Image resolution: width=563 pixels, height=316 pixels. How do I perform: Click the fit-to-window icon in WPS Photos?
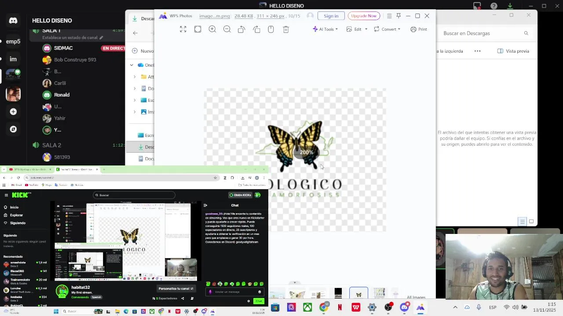[x=197, y=29]
